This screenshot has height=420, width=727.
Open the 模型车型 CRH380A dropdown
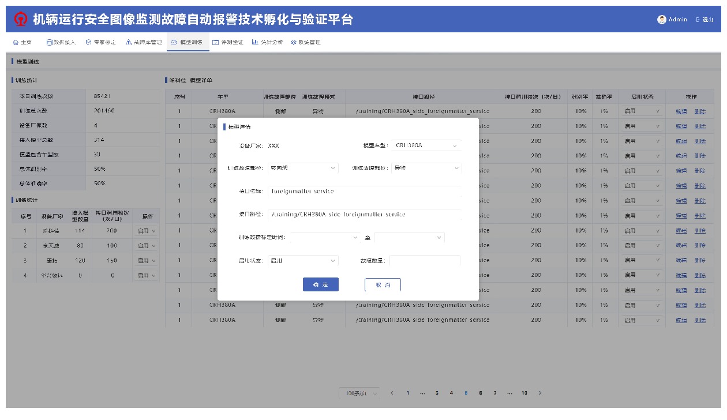point(426,146)
